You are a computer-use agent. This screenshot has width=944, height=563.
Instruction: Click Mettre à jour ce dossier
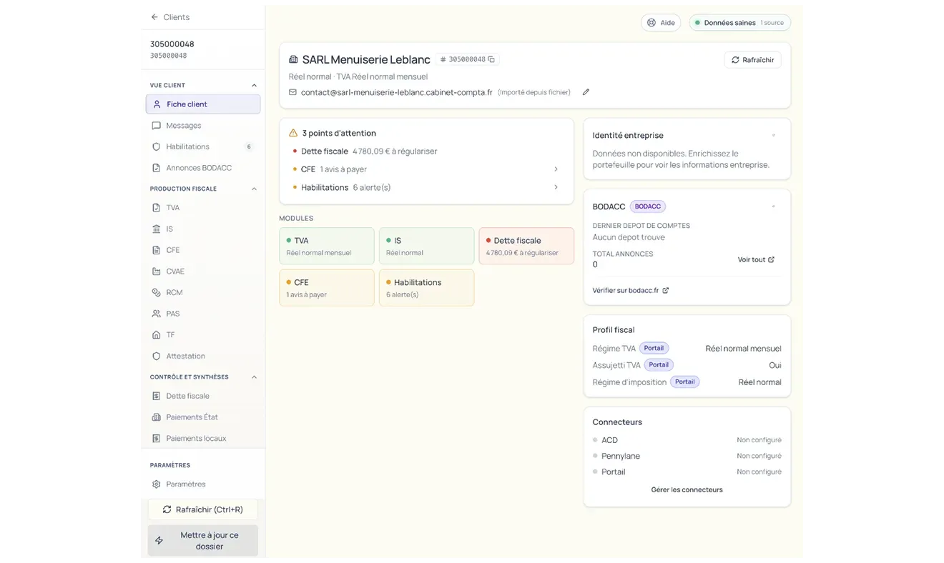203,541
